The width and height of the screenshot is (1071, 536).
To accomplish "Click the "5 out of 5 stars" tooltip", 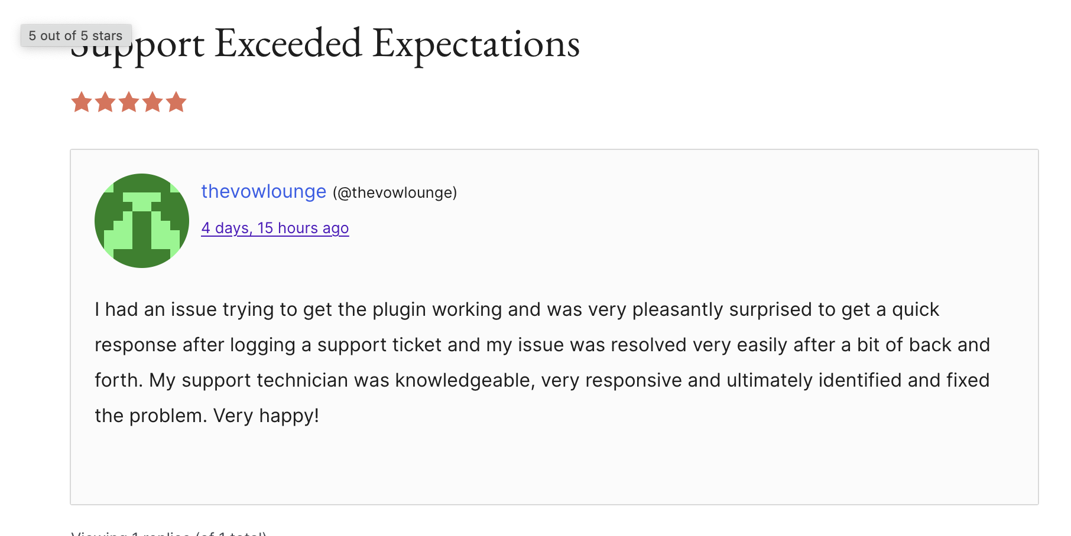I will (x=76, y=35).
